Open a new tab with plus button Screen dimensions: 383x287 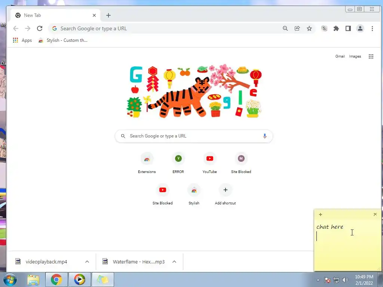(x=108, y=15)
